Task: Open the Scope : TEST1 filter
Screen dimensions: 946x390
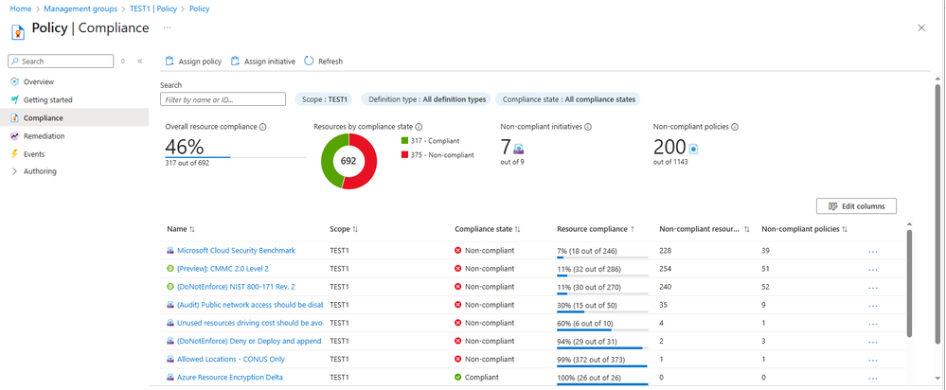Action: coord(322,99)
